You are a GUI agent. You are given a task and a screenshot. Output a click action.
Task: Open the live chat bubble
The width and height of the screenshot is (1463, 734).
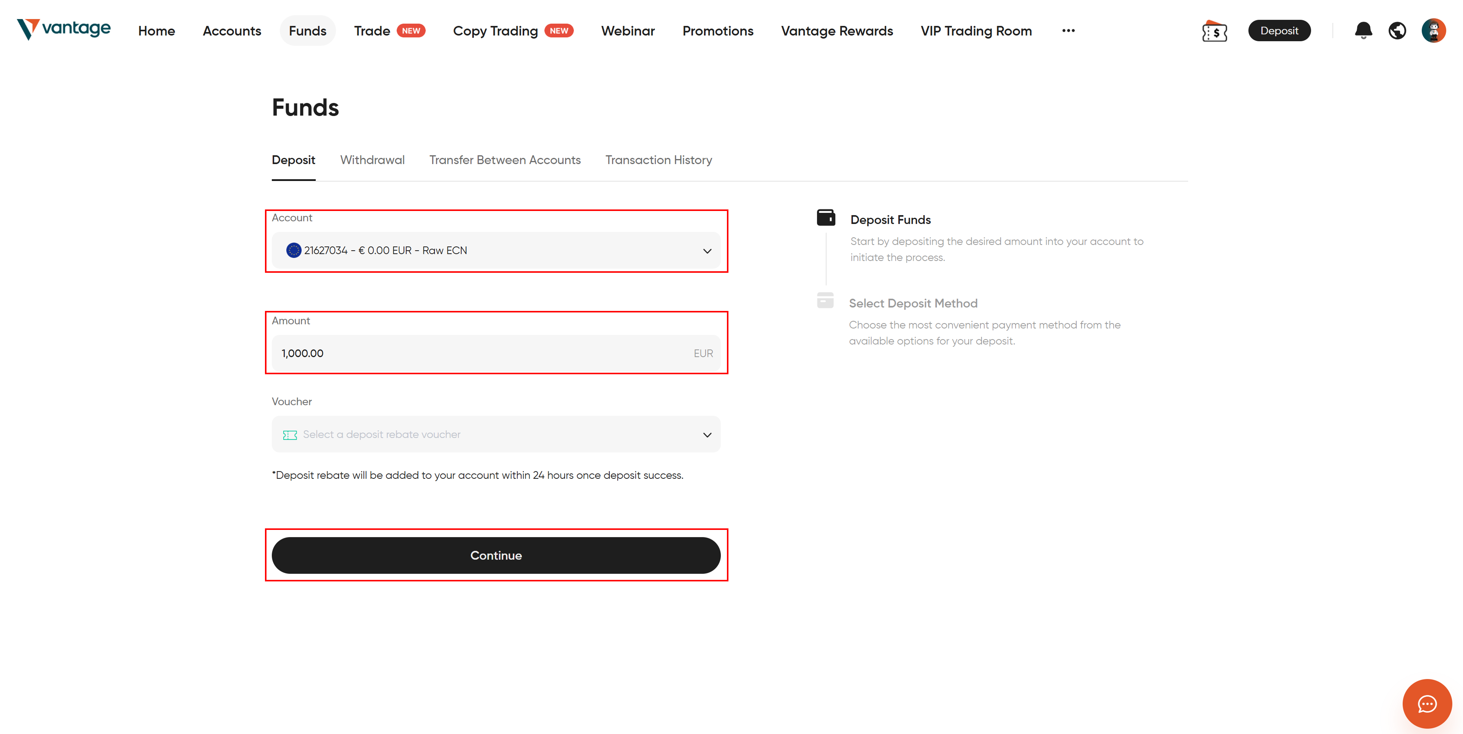click(1427, 704)
